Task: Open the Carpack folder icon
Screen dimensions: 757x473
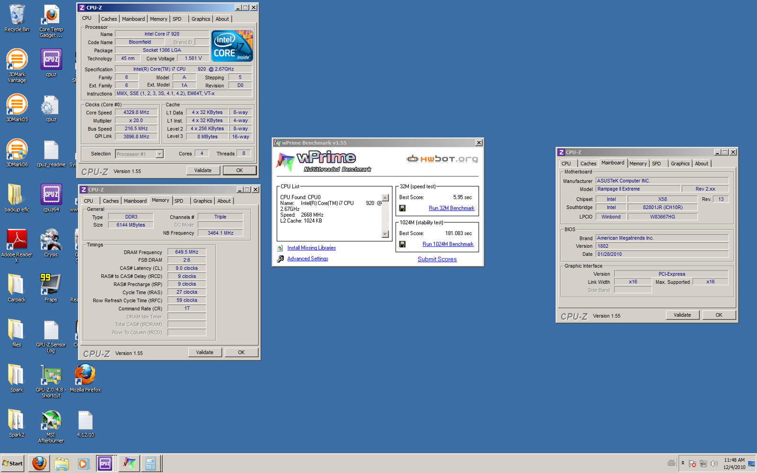Action: point(17,288)
